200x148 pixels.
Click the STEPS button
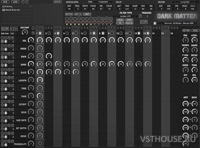129,20
